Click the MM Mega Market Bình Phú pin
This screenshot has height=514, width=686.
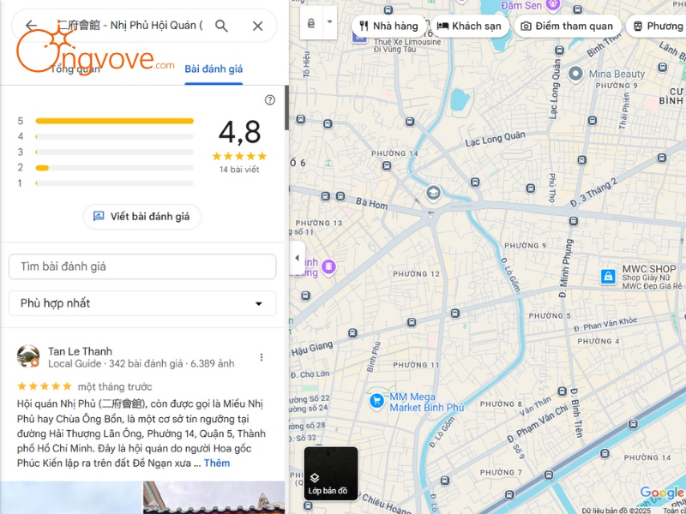(x=376, y=401)
